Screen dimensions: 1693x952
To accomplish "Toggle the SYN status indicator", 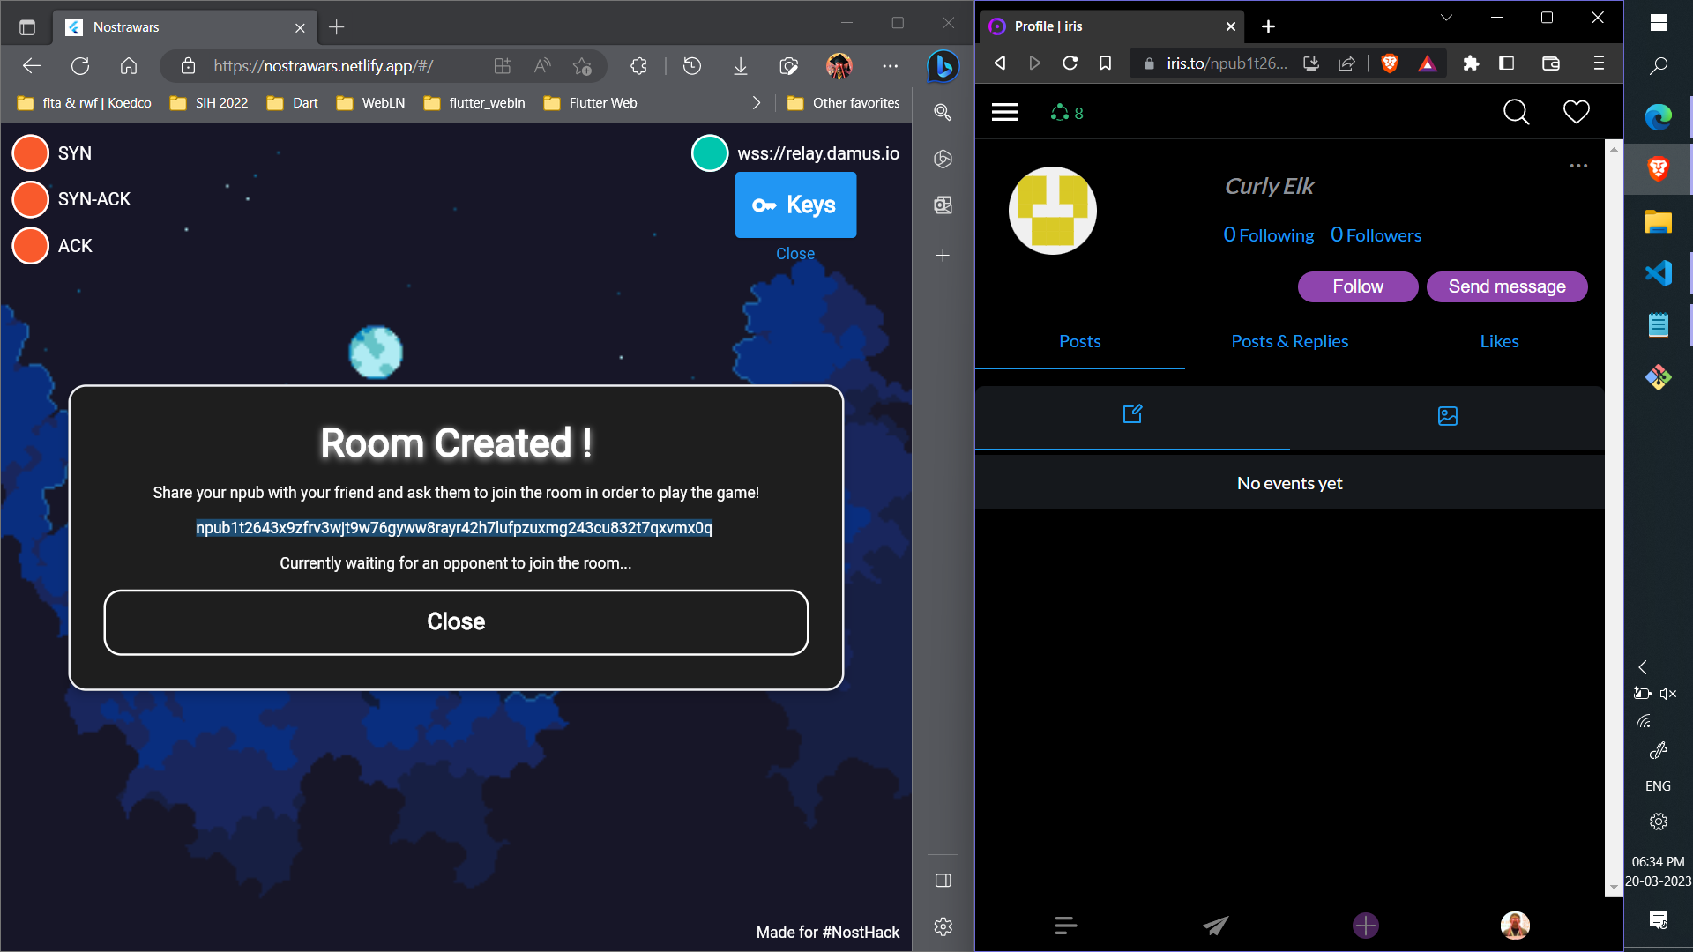I will [31, 153].
